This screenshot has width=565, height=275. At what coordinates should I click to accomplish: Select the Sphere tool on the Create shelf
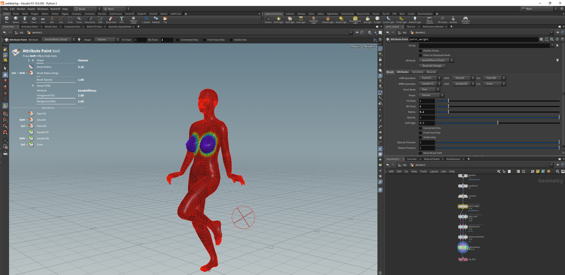pyautogui.click(x=16, y=19)
